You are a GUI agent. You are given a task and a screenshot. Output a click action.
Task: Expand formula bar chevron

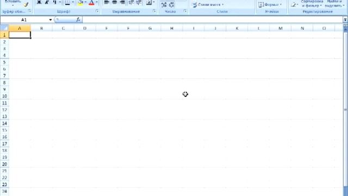click(345, 20)
